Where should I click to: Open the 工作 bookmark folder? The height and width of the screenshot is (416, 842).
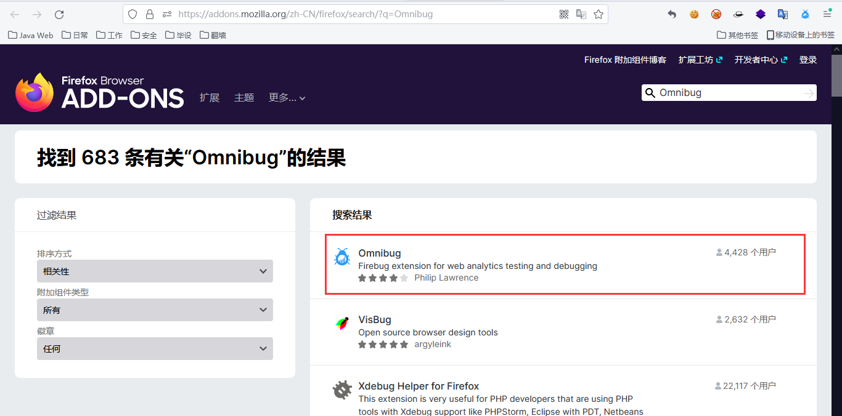tap(110, 35)
